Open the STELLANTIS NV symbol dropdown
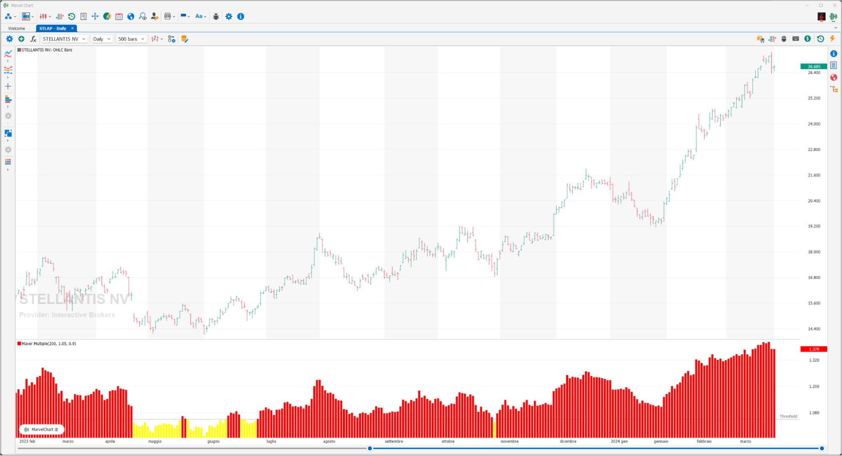 coord(64,39)
